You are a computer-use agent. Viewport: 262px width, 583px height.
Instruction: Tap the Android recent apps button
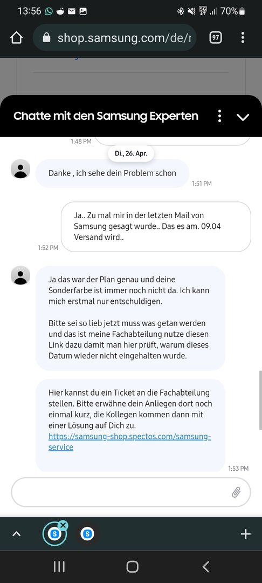(x=59, y=567)
